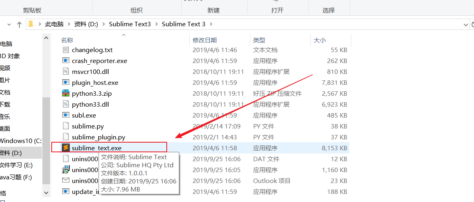Expand the chevron before 此电脑 breadcrumb

(x=40, y=24)
